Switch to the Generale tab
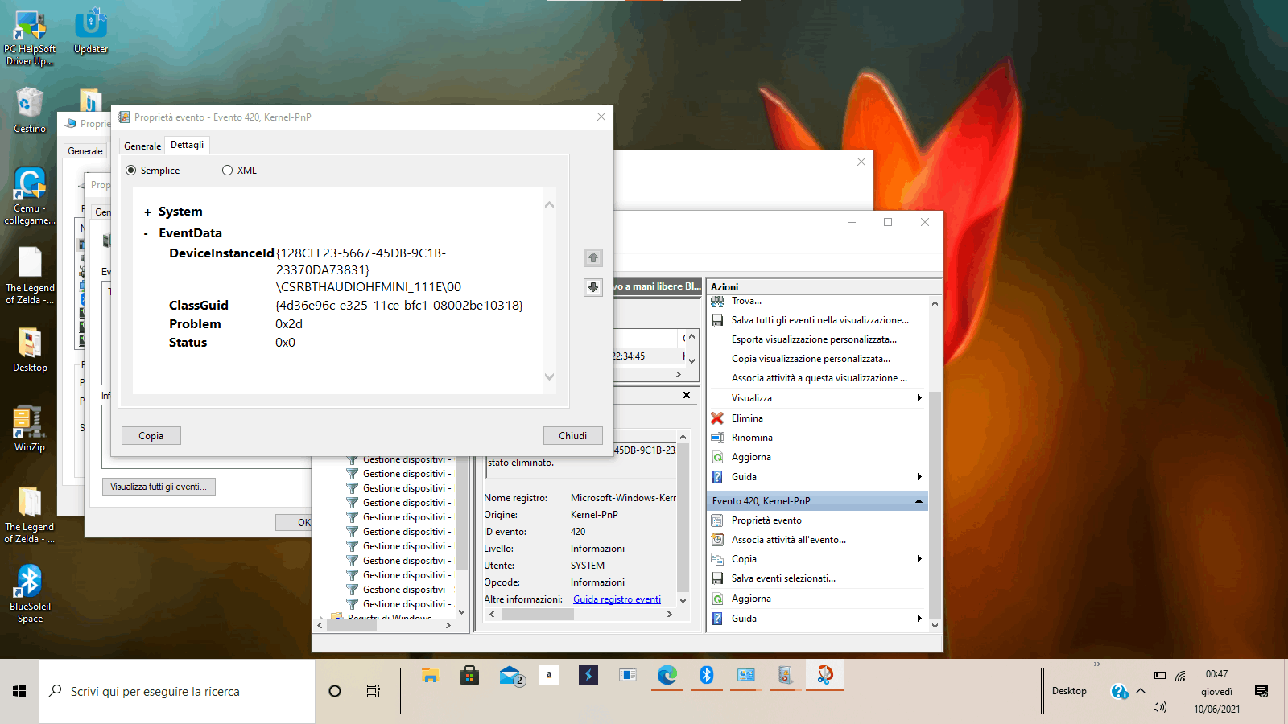 142,146
